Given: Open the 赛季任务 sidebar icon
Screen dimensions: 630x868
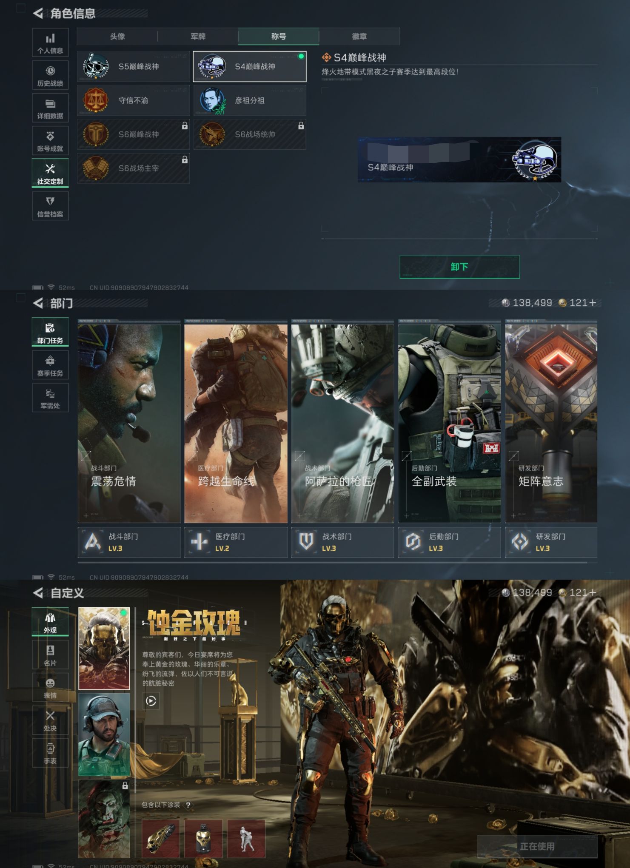Looking at the screenshot, I should tap(50, 365).
